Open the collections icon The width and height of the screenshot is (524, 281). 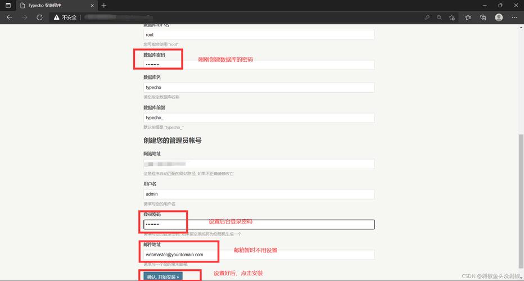coord(483,17)
